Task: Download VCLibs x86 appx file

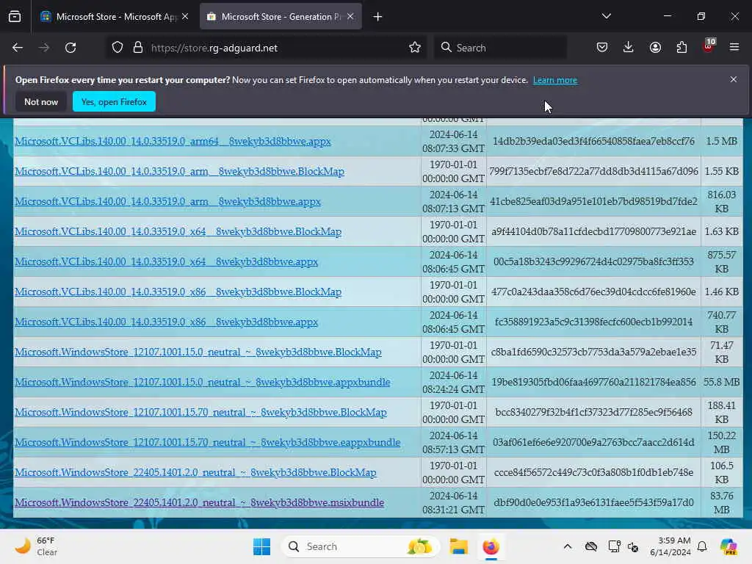Action: pos(166,322)
